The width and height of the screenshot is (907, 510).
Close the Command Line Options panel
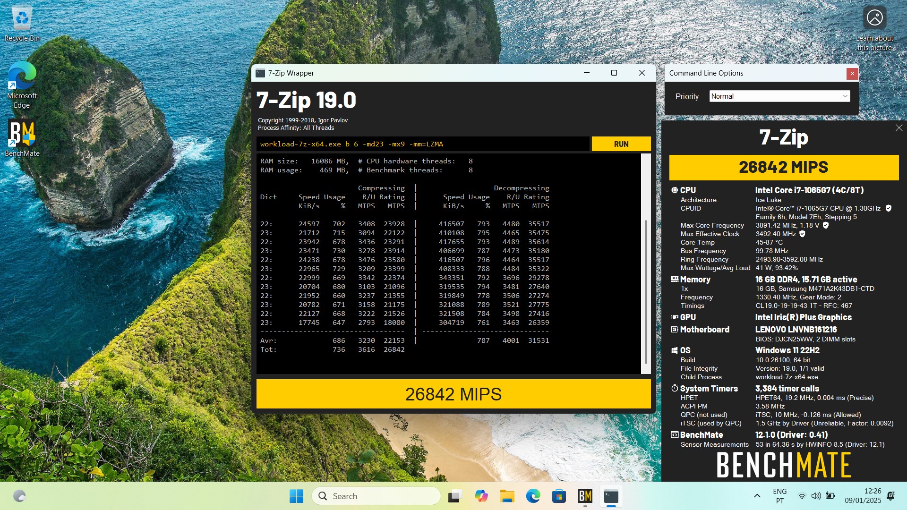coord(852,73)
